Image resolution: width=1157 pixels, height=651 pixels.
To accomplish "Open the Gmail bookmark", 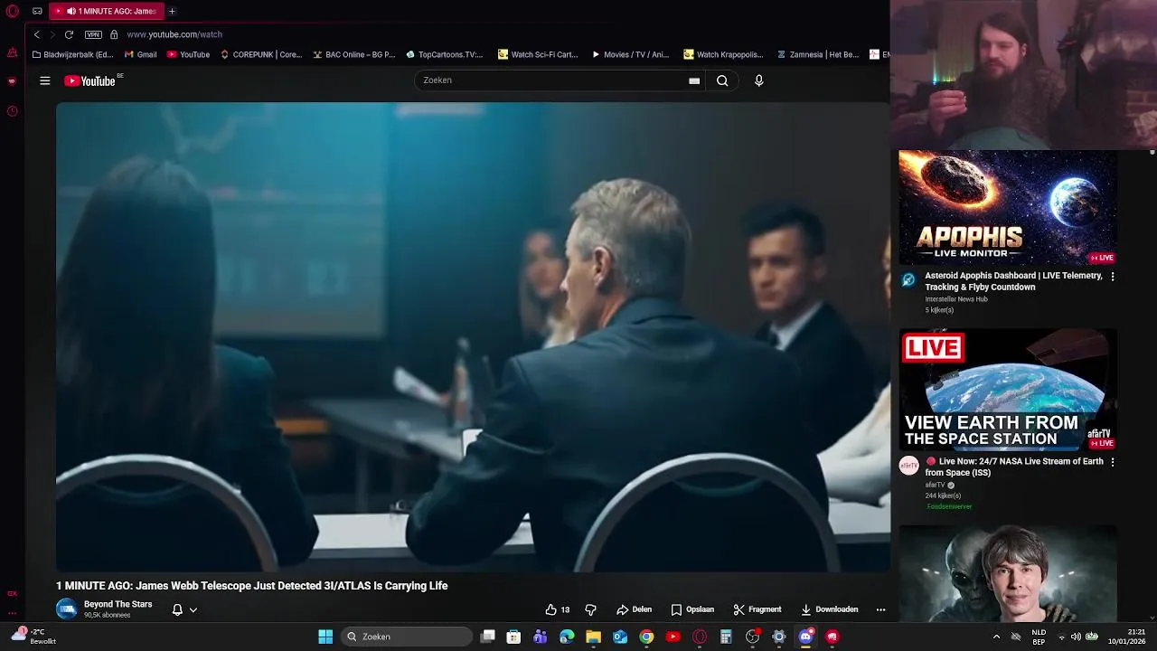I will (x=140, y=54).
